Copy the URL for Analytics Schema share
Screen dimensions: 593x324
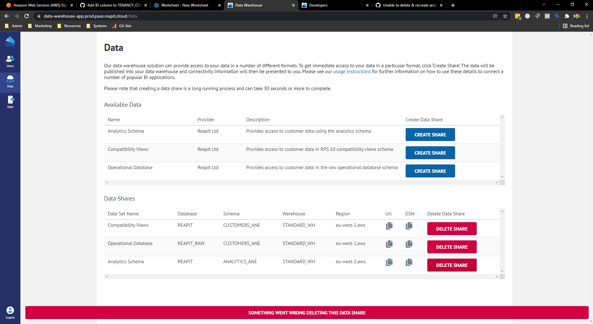(x=389, y=262)
